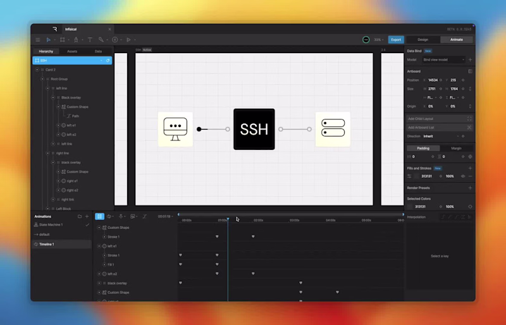Switch to the Hierarchy tab
506x325 pixels.
click(46, 51)
